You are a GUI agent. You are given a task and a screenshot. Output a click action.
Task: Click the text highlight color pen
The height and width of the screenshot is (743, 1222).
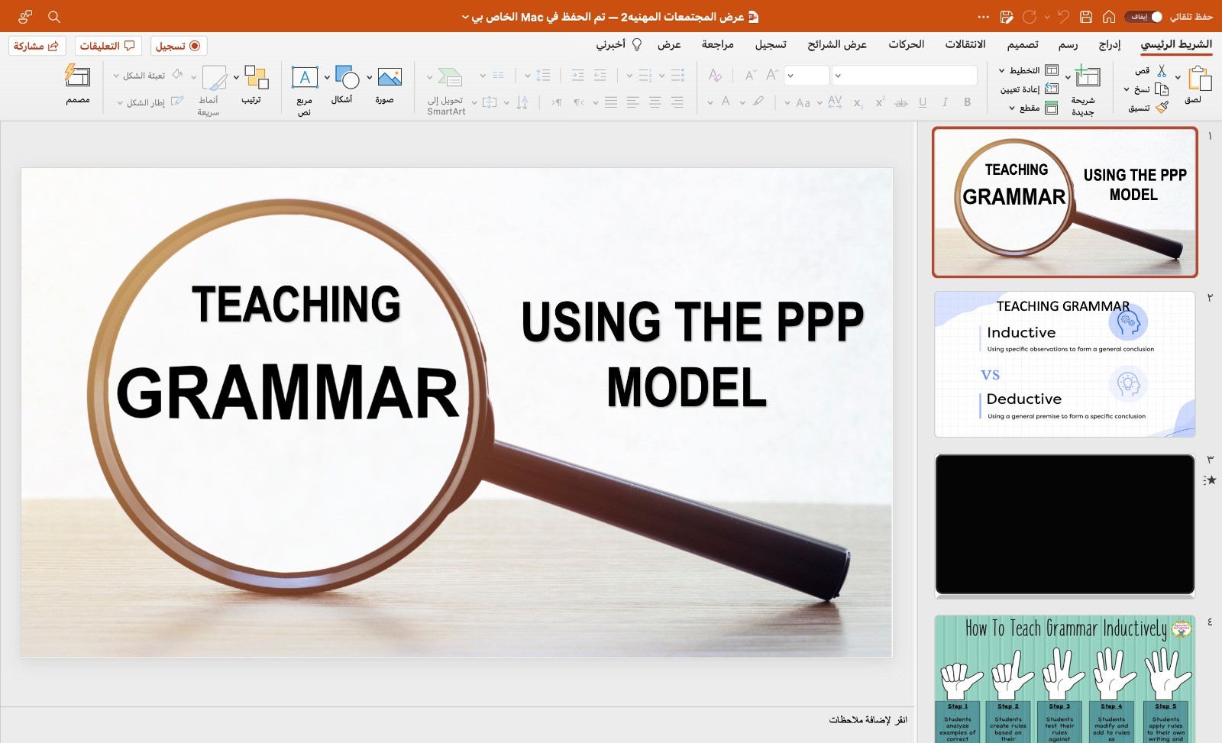(x=758, y=102)
